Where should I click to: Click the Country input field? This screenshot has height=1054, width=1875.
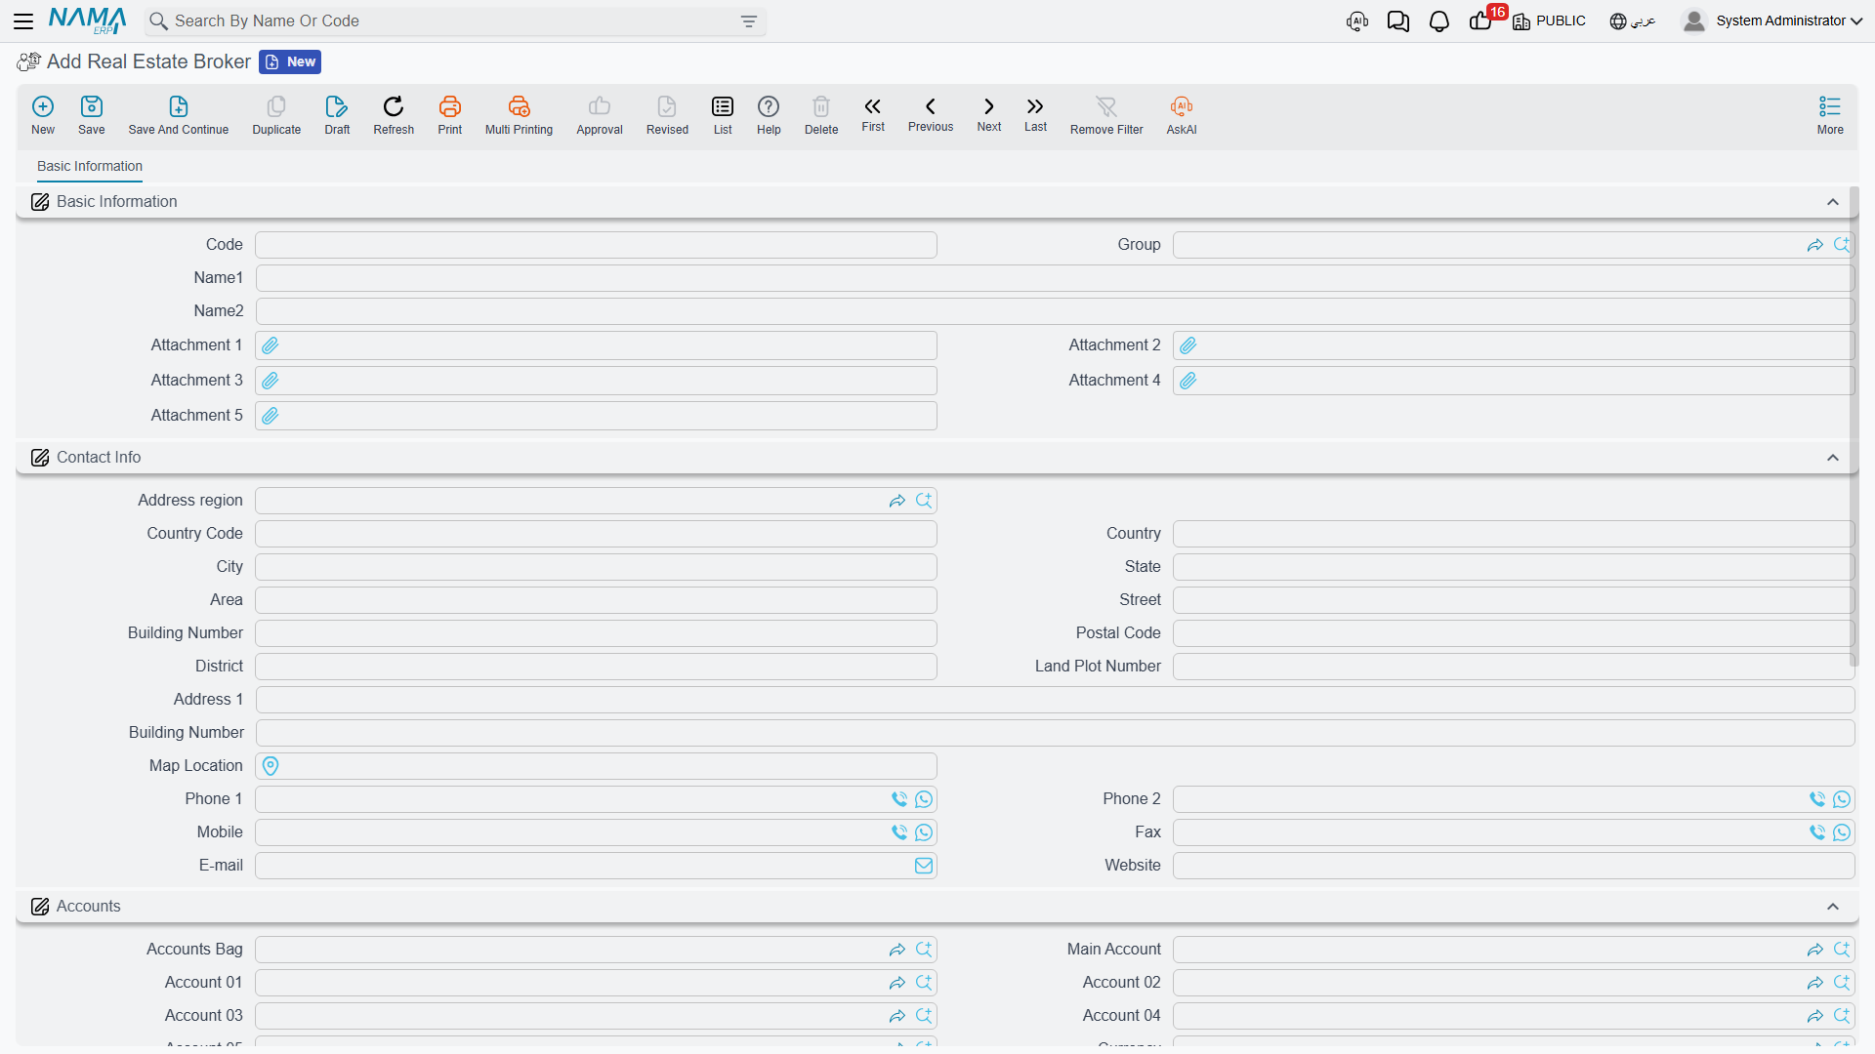click(x=1514, y=534)
